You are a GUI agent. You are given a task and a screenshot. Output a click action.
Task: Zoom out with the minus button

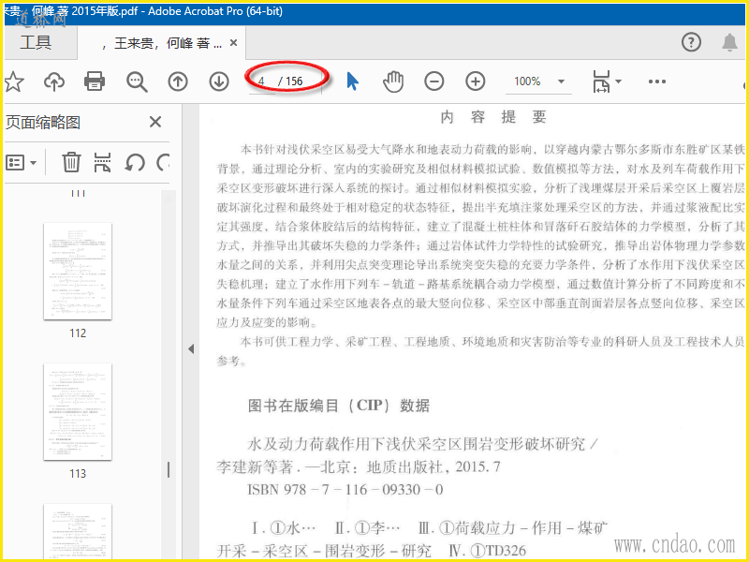(434, 81)
